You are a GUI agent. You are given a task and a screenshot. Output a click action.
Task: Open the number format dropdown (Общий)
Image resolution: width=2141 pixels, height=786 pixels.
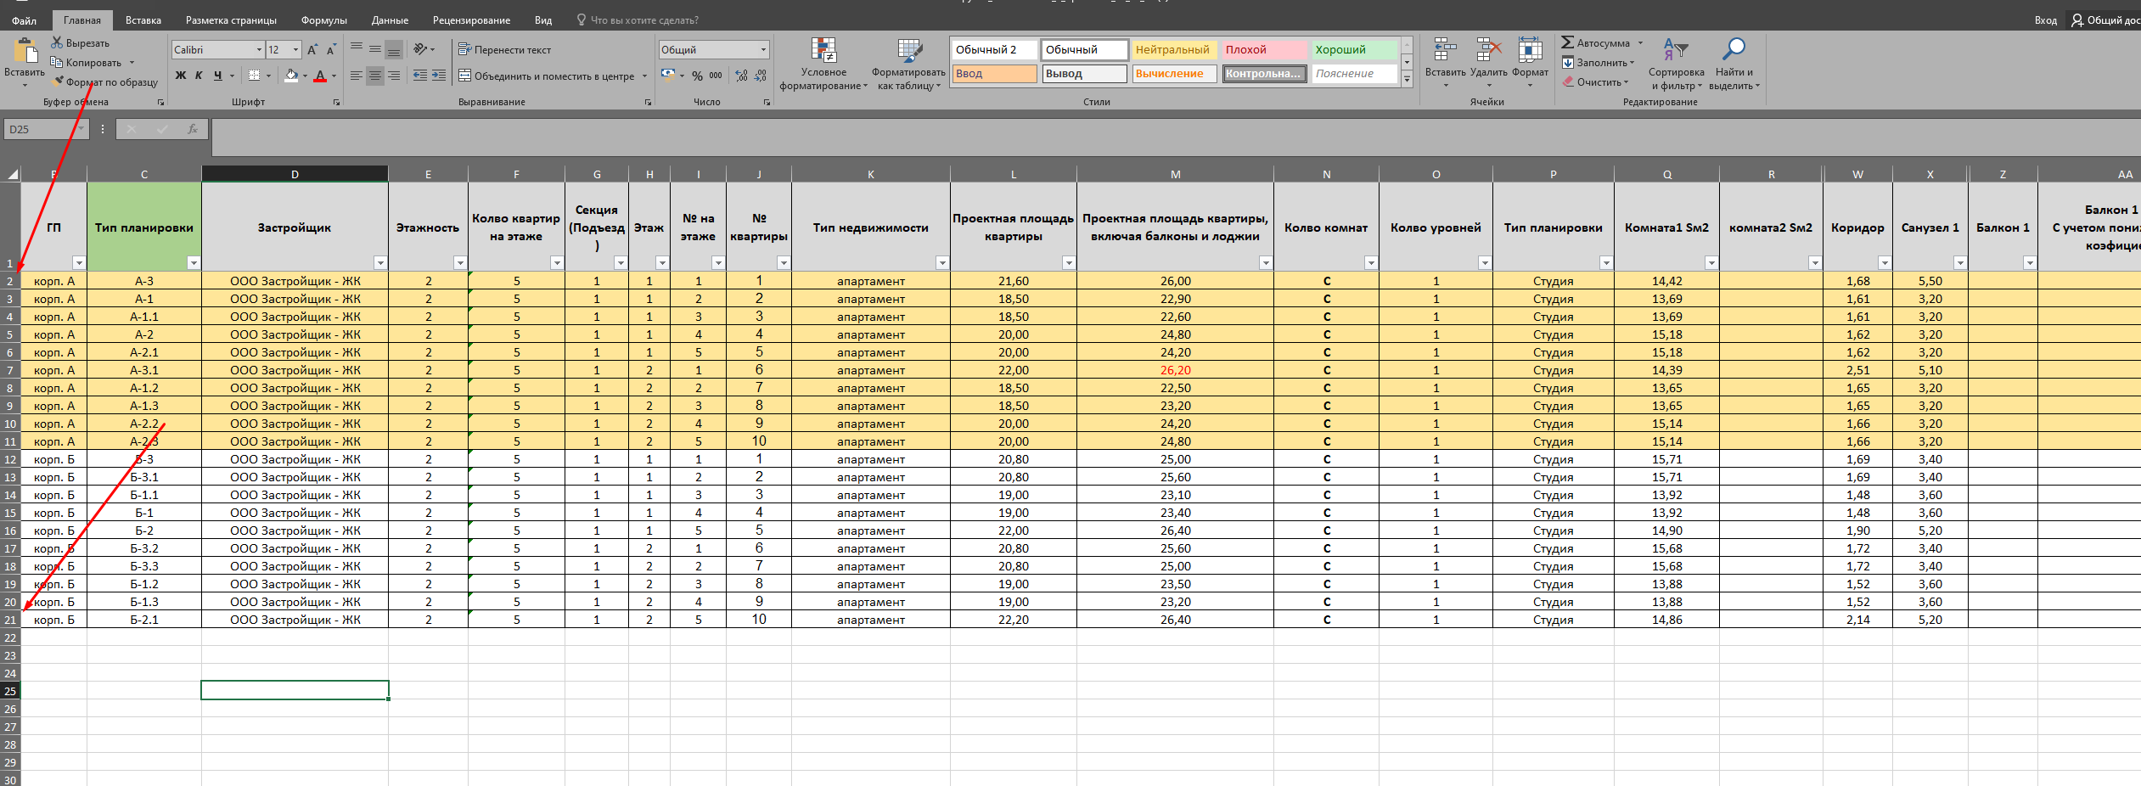click(x=763, y=50)
